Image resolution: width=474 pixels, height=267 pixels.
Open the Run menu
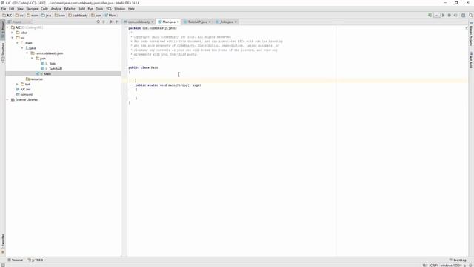coord(90,9)
